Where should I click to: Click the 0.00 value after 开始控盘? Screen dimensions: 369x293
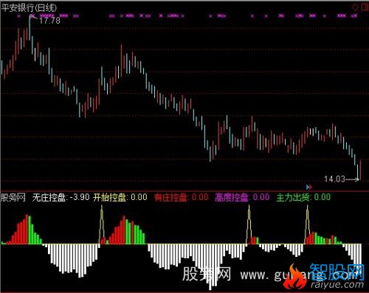[x=139, y=197]
